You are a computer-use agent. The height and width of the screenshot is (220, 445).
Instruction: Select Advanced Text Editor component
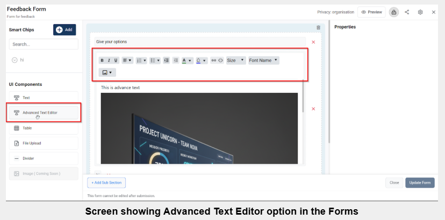44,113
